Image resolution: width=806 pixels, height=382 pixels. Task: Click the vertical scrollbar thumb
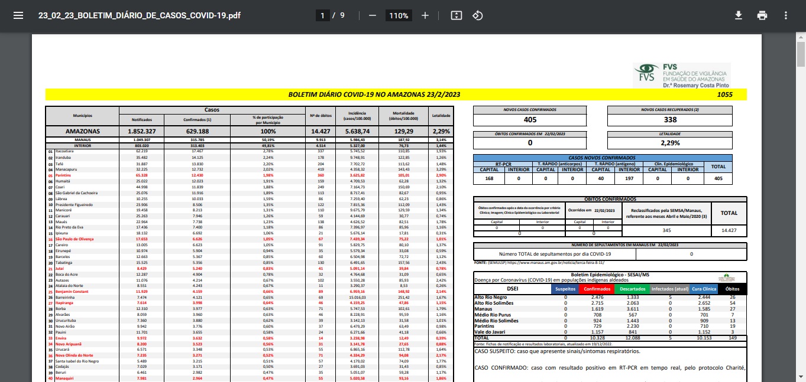[801, 54]
